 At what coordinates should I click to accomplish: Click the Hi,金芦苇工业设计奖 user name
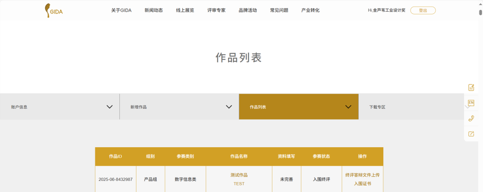point(386,10)
